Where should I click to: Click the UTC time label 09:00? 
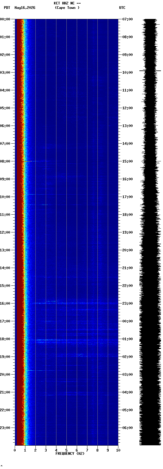pos(128,55)
